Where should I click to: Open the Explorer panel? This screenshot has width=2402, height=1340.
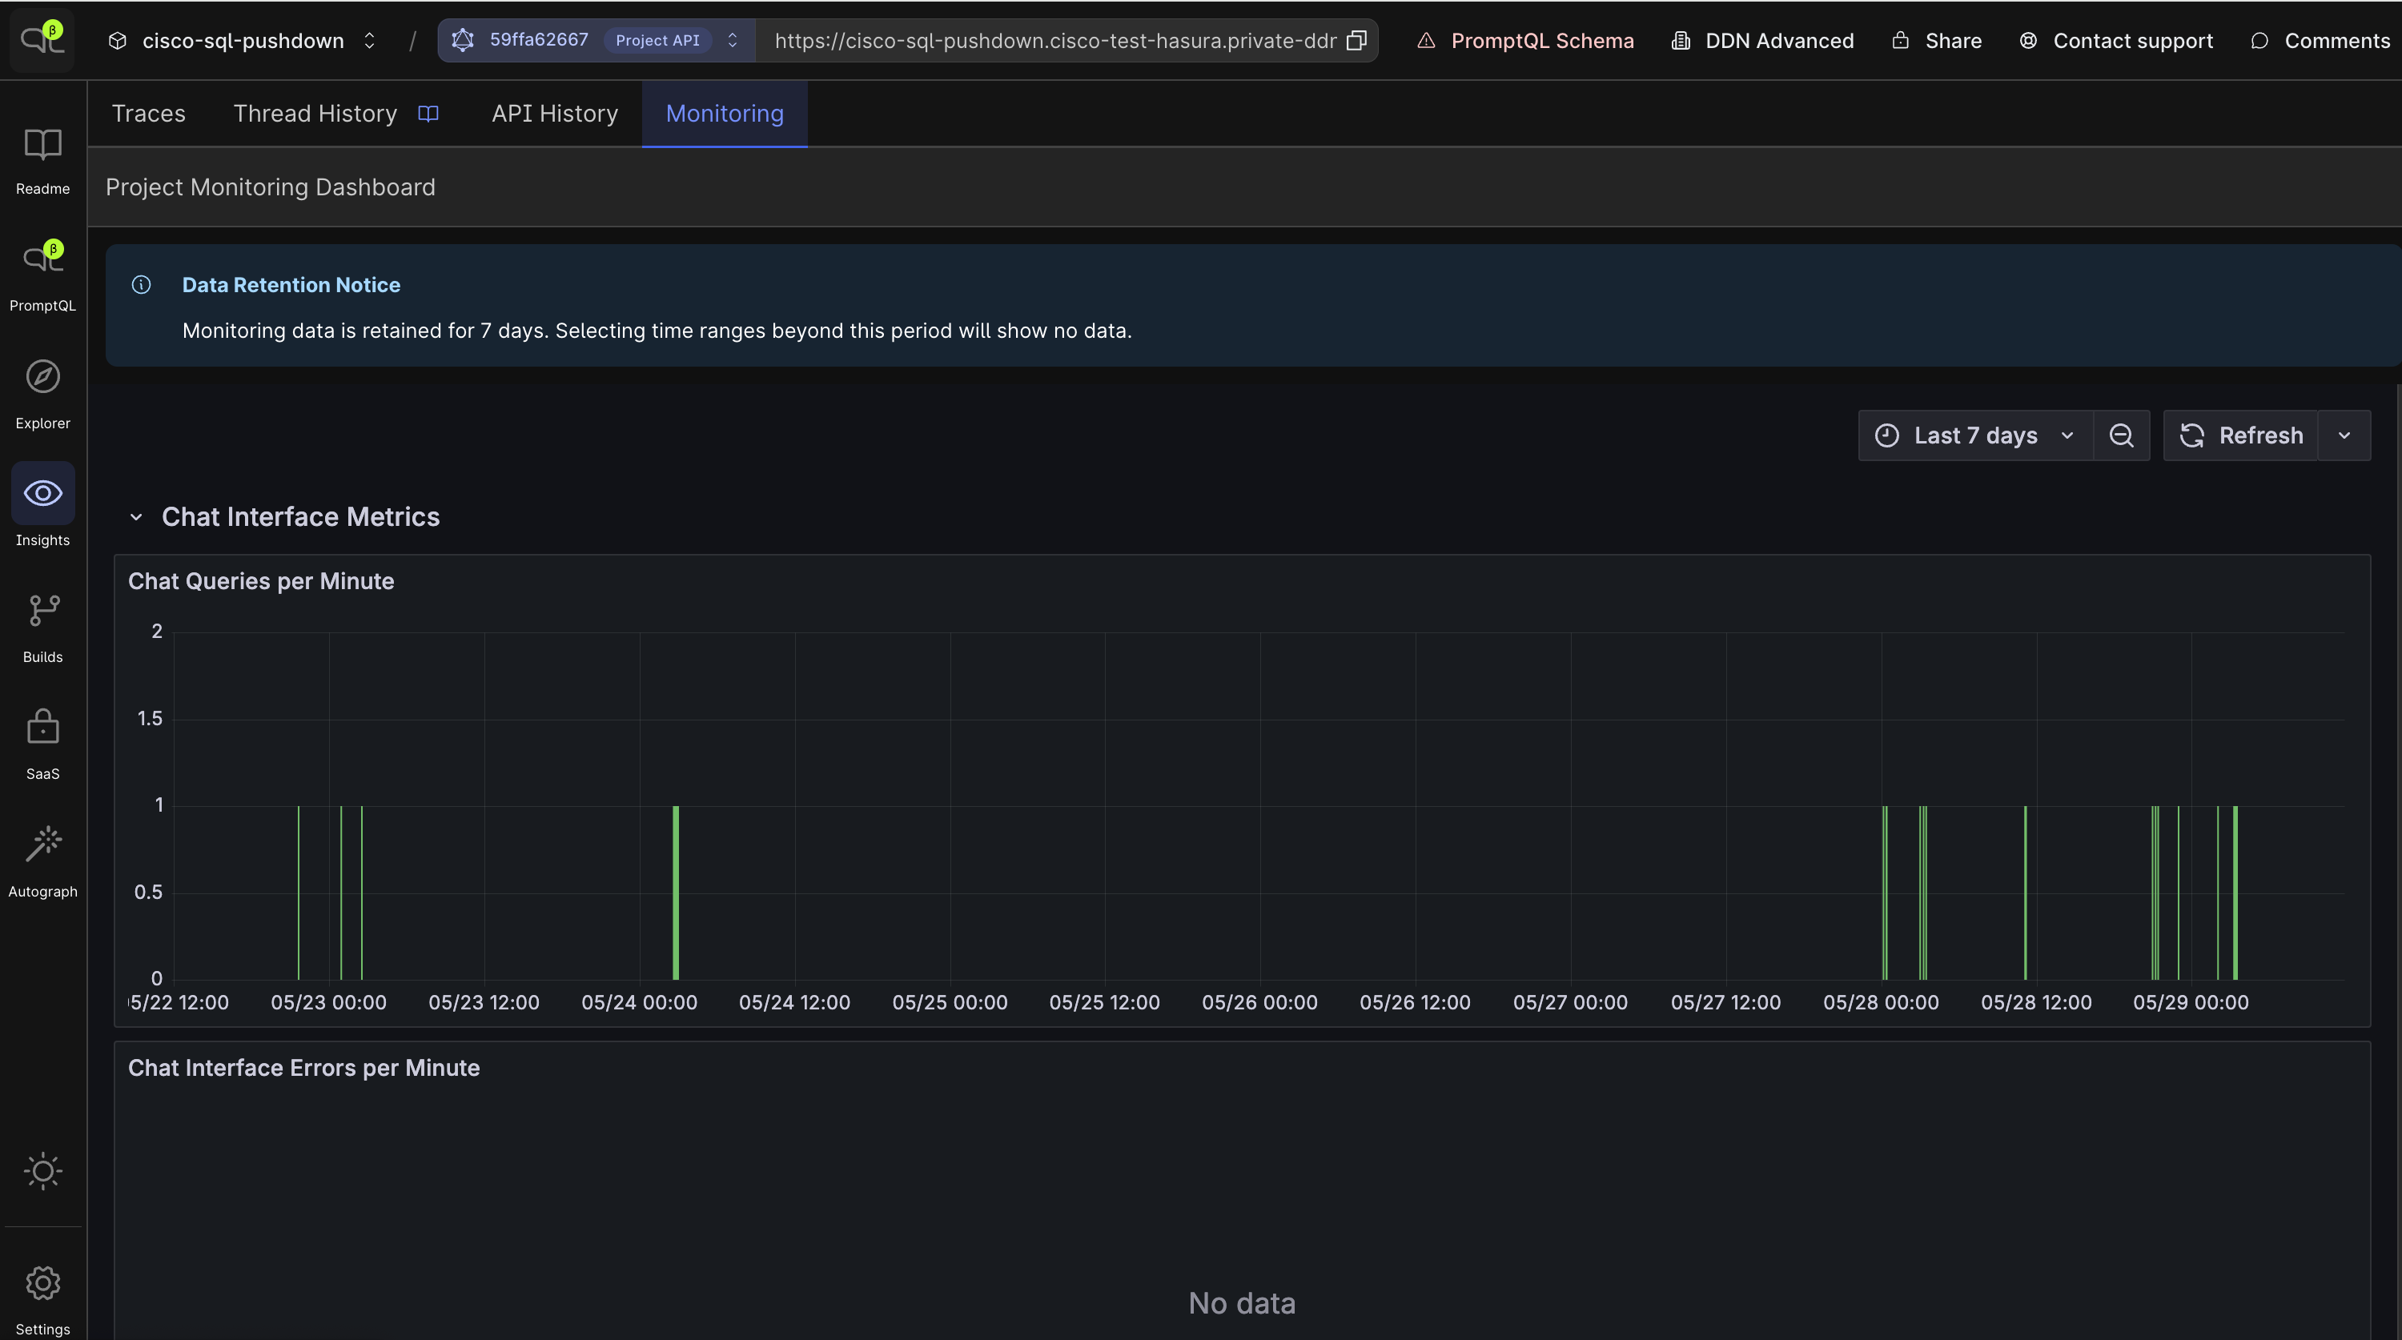coord(43,391)
